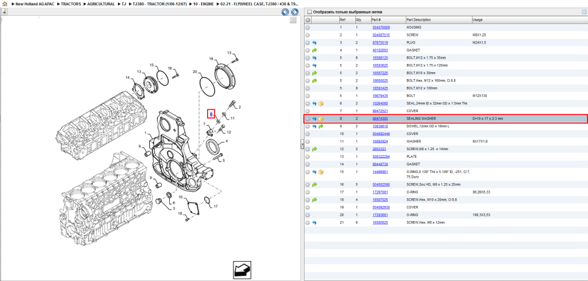588x281 pixels.
Task: Open the AGRICULTURAL breadcrumb
Action: pyautogui.click(x=101, y=4)
